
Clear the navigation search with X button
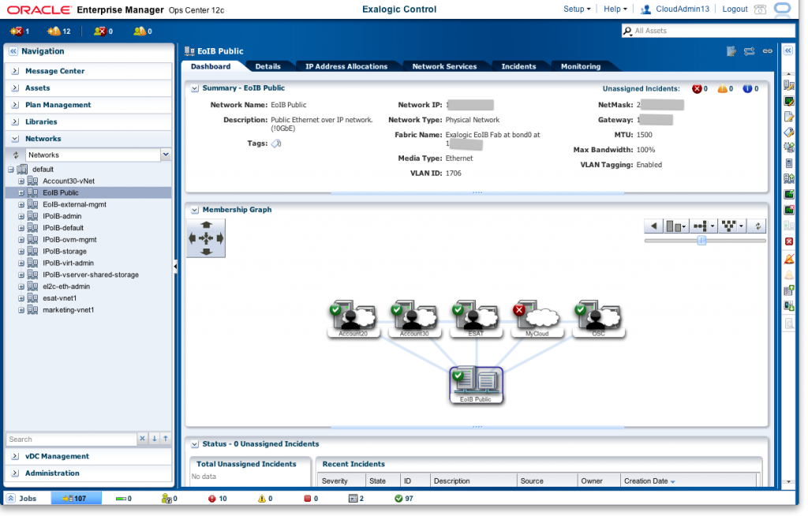tap(142, 439)
